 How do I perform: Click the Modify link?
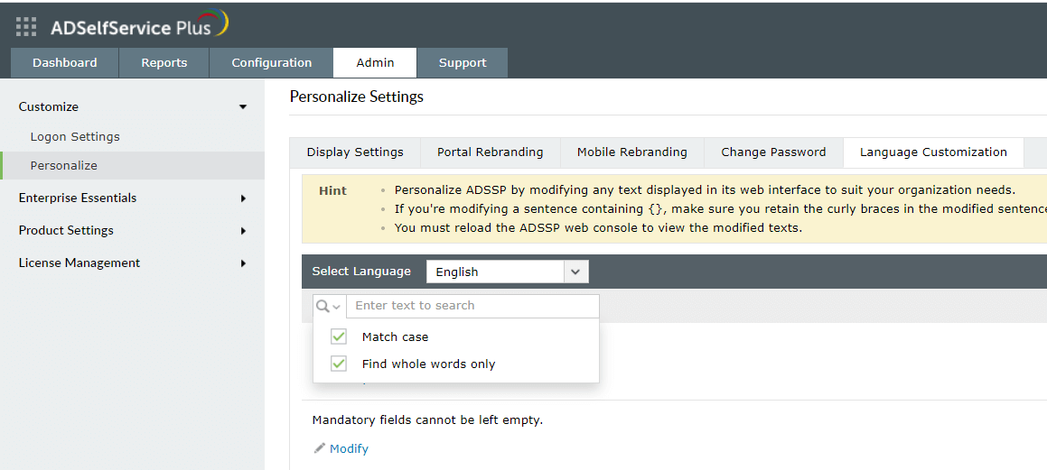pyautogui.click(x=349, y=448)
